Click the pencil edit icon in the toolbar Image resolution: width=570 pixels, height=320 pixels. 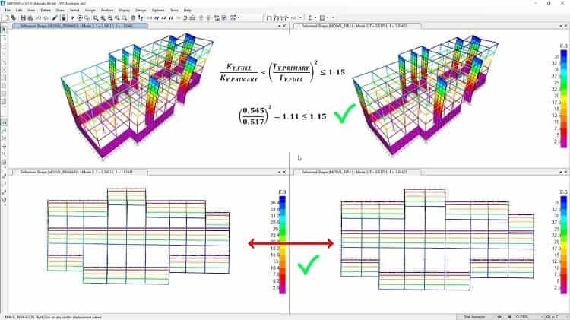pos(54,17)
